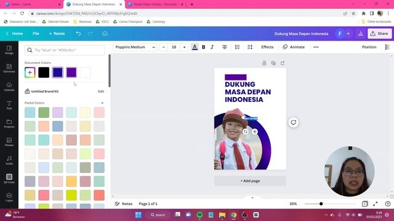
Task: Open the grid view of pages
Action: point(364,204)
